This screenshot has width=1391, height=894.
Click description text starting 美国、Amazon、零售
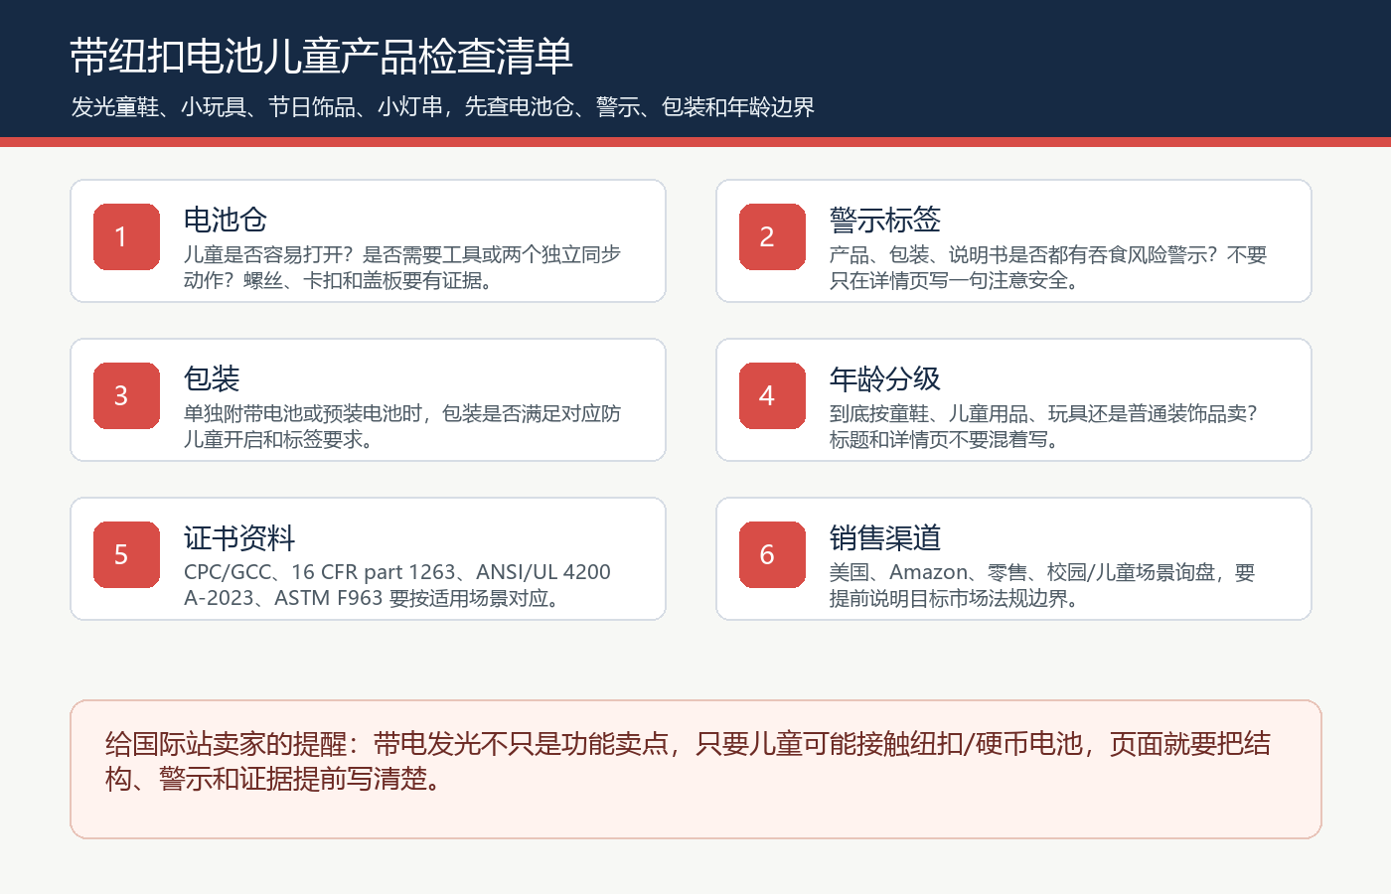point(1042,585)
